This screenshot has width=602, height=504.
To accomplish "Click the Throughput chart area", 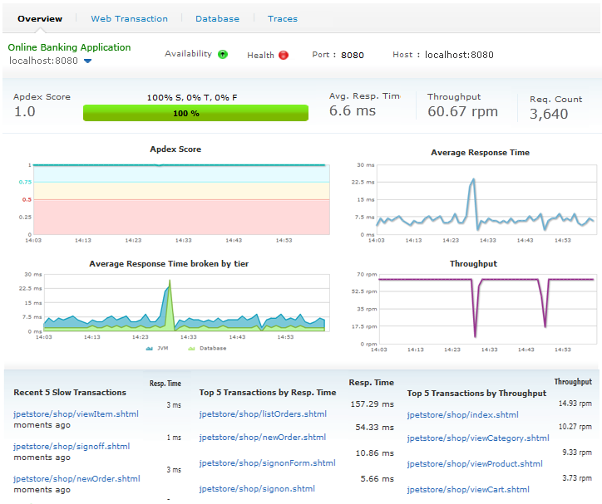I will click(x=486, y=309).
